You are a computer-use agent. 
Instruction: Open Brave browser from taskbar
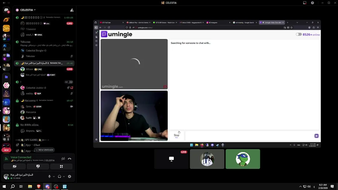pos(39,187)
